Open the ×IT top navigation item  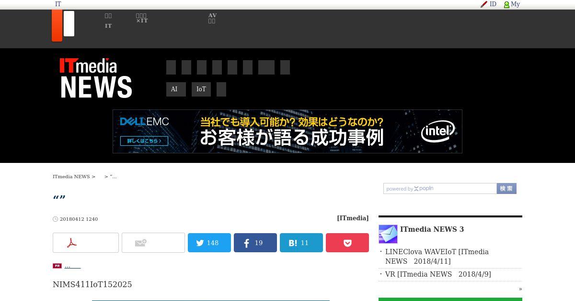[142, 18]
